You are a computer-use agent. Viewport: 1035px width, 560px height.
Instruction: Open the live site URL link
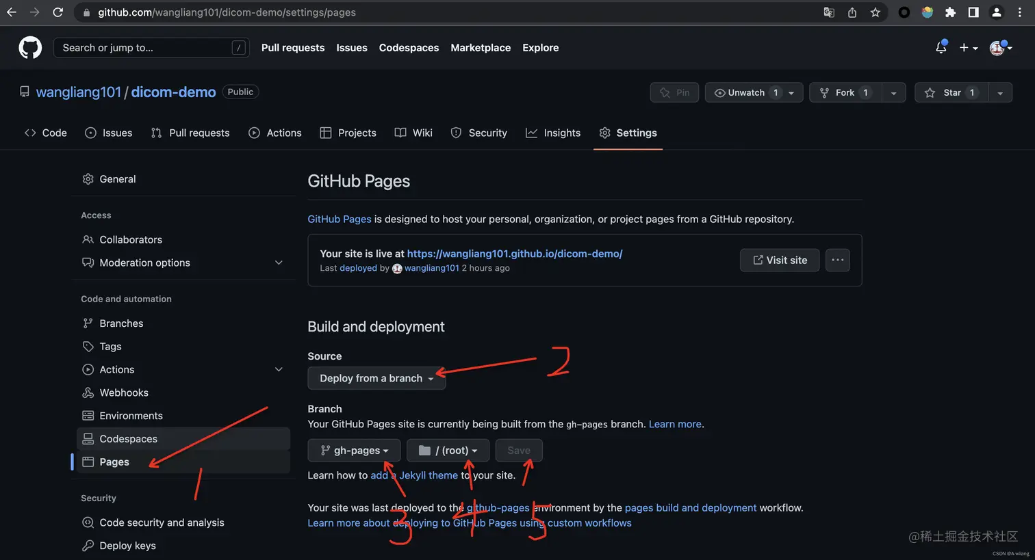(515, 254)
